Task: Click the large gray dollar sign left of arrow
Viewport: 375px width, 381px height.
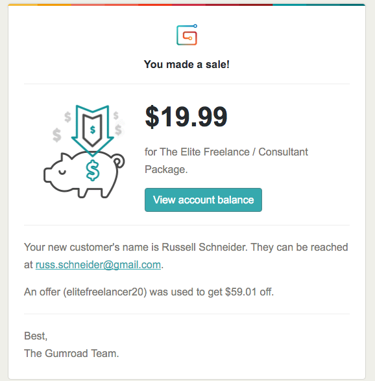Action: pyautogui.click(x=57, y=135)
